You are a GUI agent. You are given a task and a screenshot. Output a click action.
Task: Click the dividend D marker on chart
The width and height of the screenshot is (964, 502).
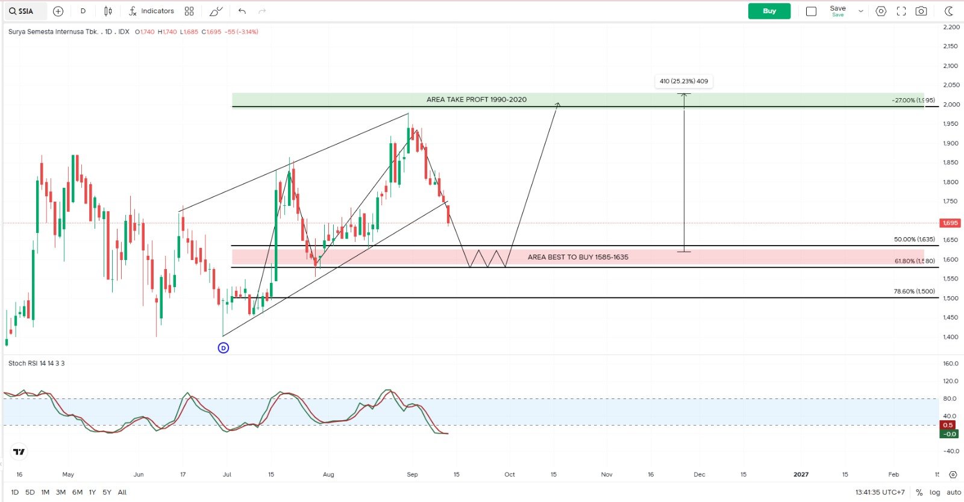pos(224,348)
